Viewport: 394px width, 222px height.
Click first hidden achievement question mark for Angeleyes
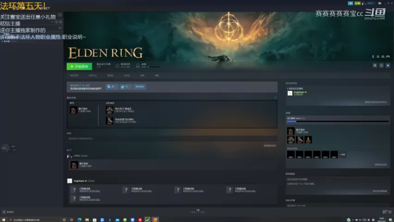tap(74, 190)
